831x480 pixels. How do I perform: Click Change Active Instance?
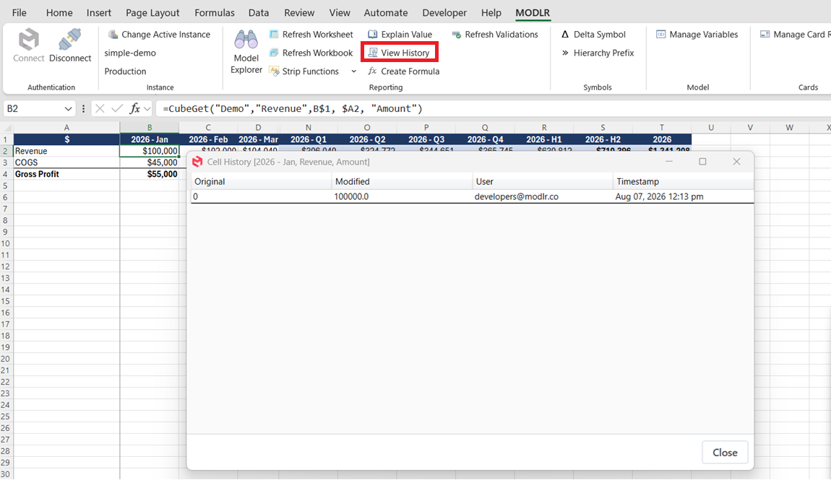pyautogui.click(x=159, y=35)
